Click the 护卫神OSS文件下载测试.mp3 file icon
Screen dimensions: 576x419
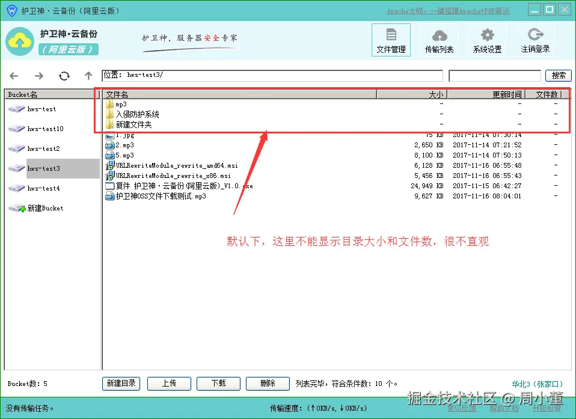coord(110,197)
